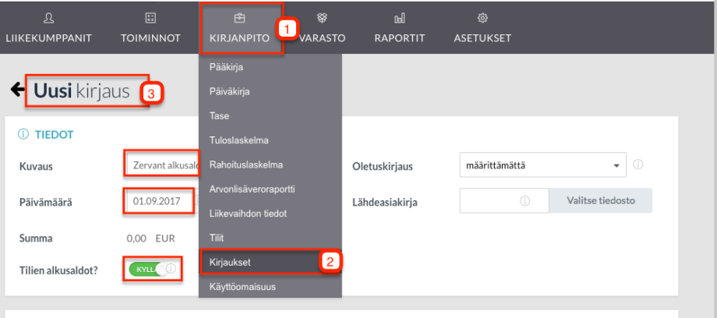
Task: Click the box icon above Varasto
Action: click(323, 18)
